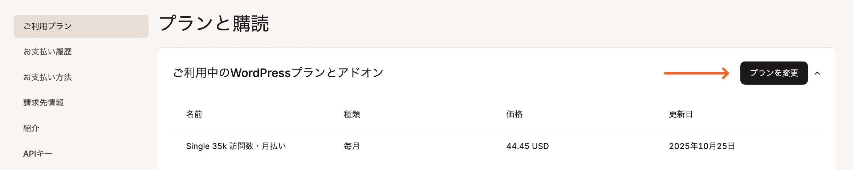
Task: Navigate to 紹介 in the sidebar
Action: [31, 128]
